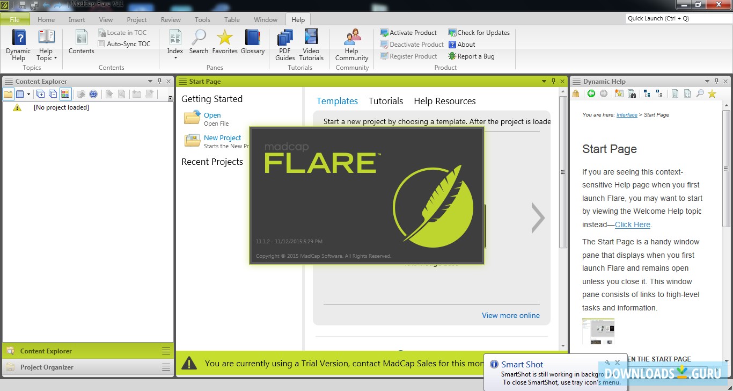
Task: Click the Save icon in the title bar
Action: tap(23, 5)
